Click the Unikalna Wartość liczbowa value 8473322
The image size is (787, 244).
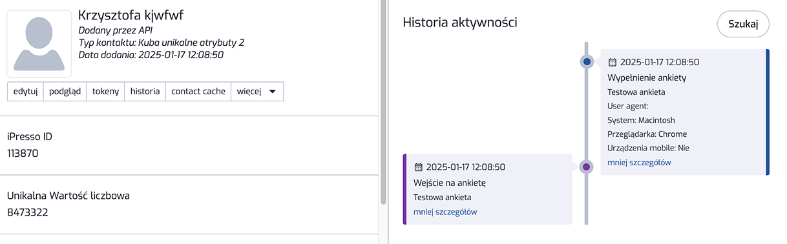coord(28,212)
